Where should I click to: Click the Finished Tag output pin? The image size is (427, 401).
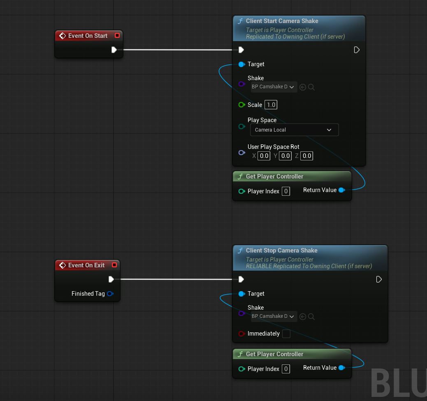(x=110, y=294)
